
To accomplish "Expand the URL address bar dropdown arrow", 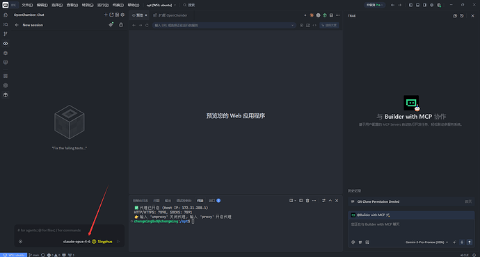I will click(292, 26).
